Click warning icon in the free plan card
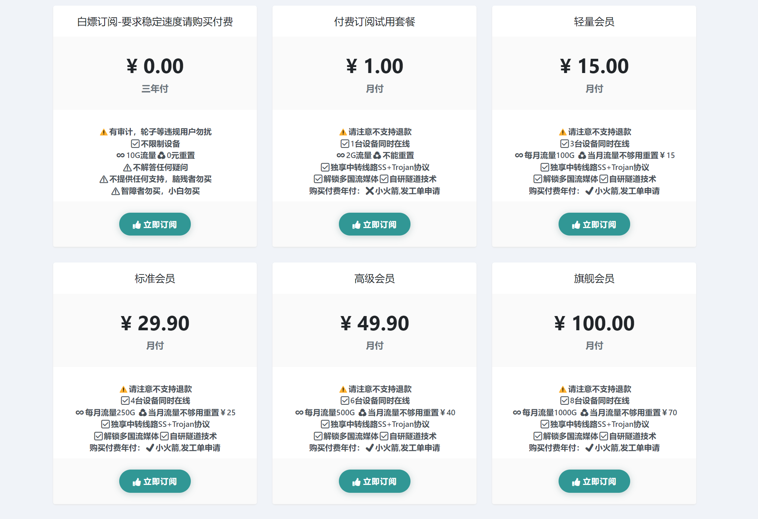Screen dimensions: 758x519 click(x=103, y=132)
